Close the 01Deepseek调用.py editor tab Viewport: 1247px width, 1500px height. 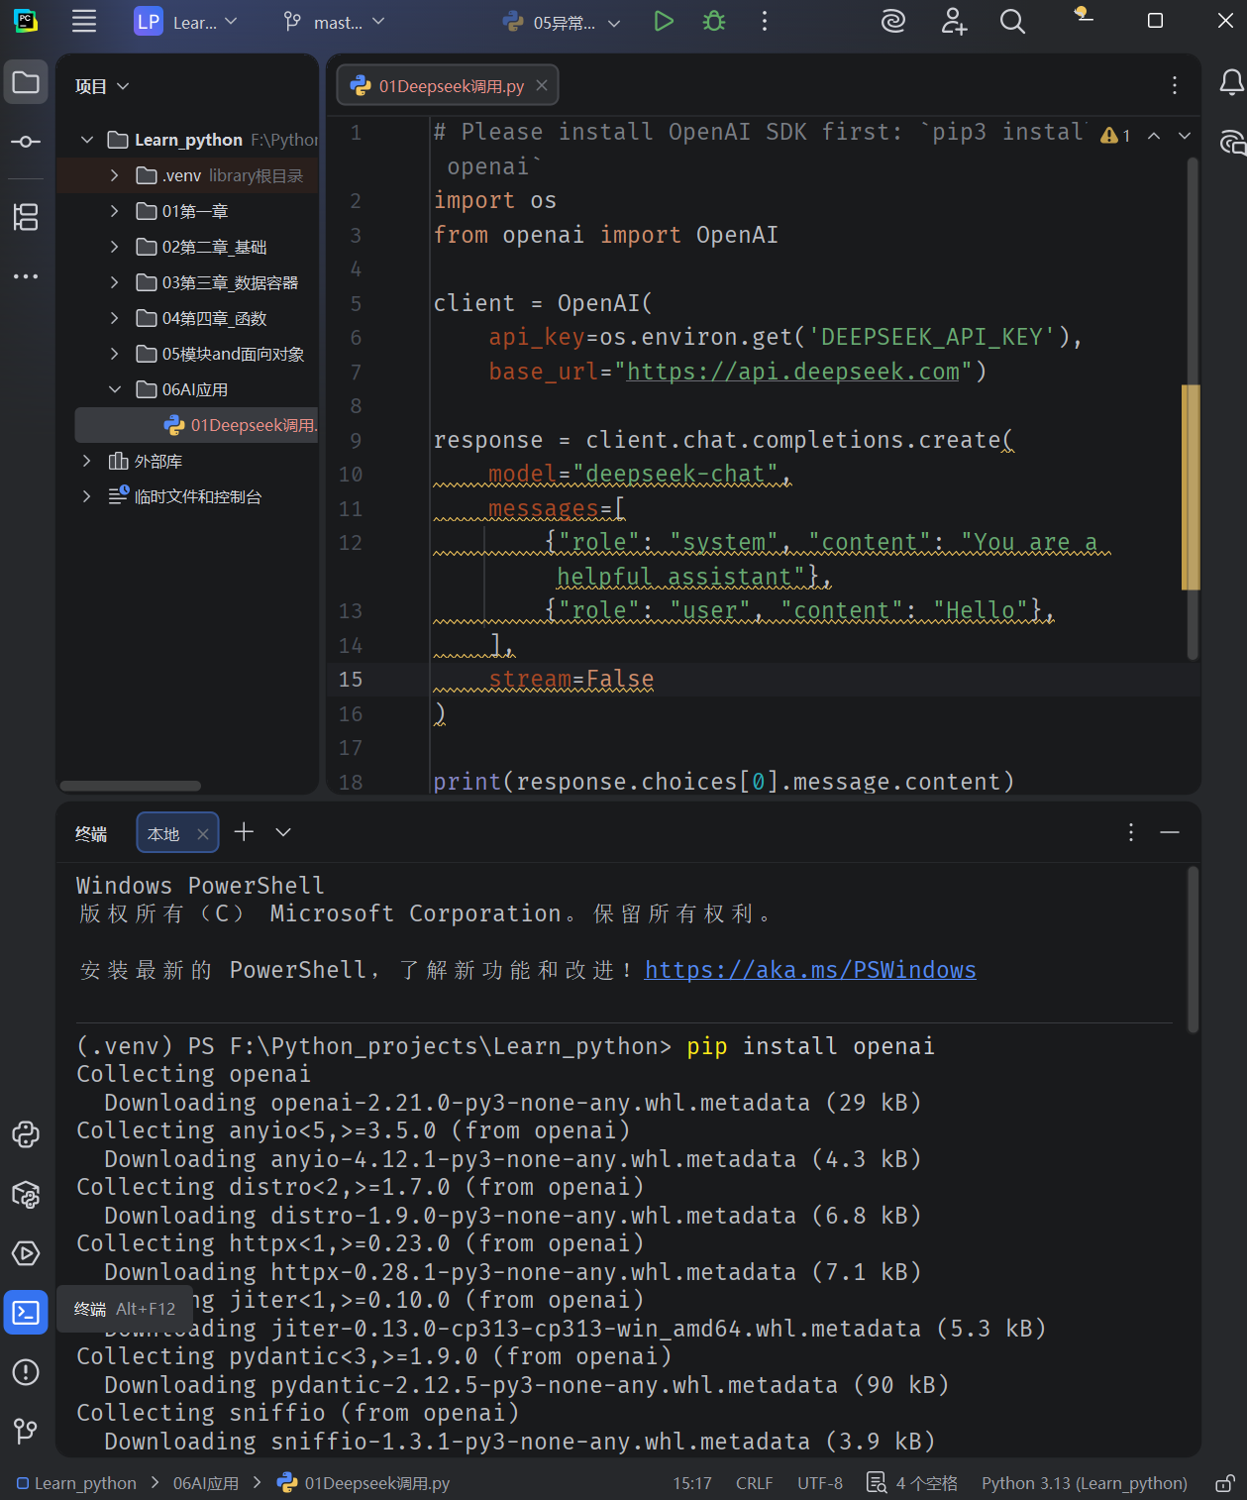click(x=542, y=85)
